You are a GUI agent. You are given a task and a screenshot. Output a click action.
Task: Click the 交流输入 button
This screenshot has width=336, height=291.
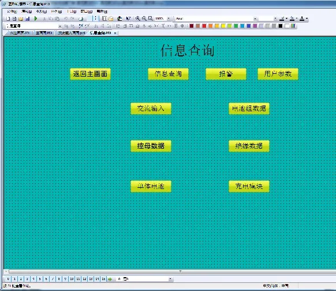click(151, 108)
